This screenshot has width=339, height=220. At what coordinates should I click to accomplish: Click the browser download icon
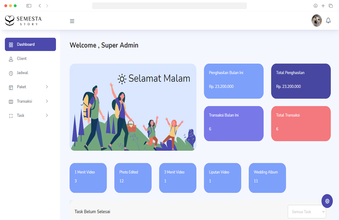click(x=316, y=6)
